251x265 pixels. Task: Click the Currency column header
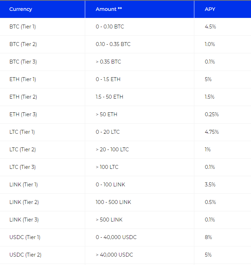(x=21, y=9)
